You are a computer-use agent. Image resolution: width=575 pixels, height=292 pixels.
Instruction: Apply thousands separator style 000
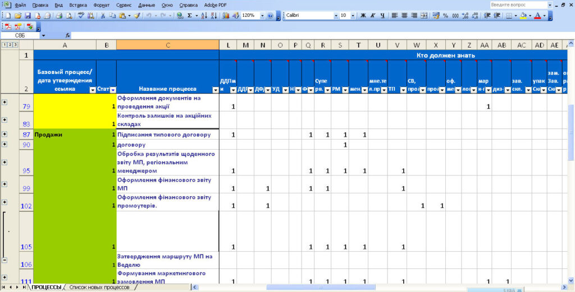[455, 16]
